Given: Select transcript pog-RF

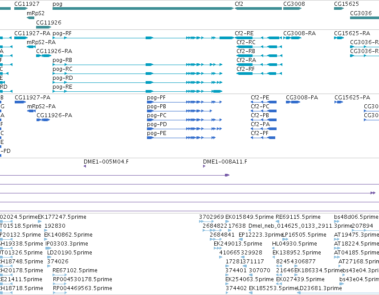Looking at the screenshot, I should click(x=143, y=38).
